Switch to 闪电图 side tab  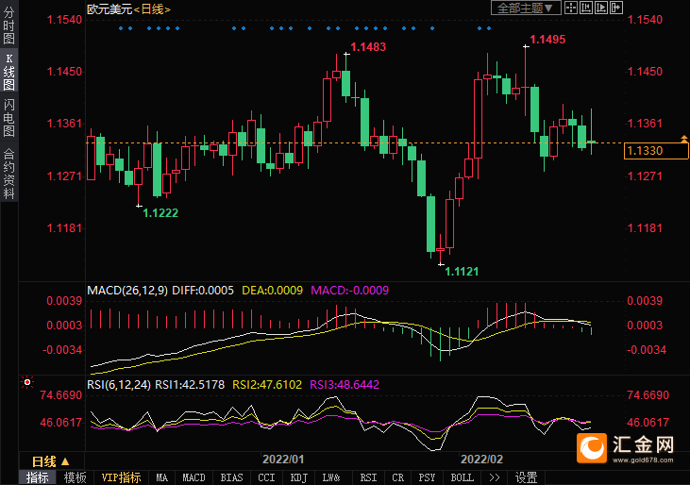click(x=8, y=116)
